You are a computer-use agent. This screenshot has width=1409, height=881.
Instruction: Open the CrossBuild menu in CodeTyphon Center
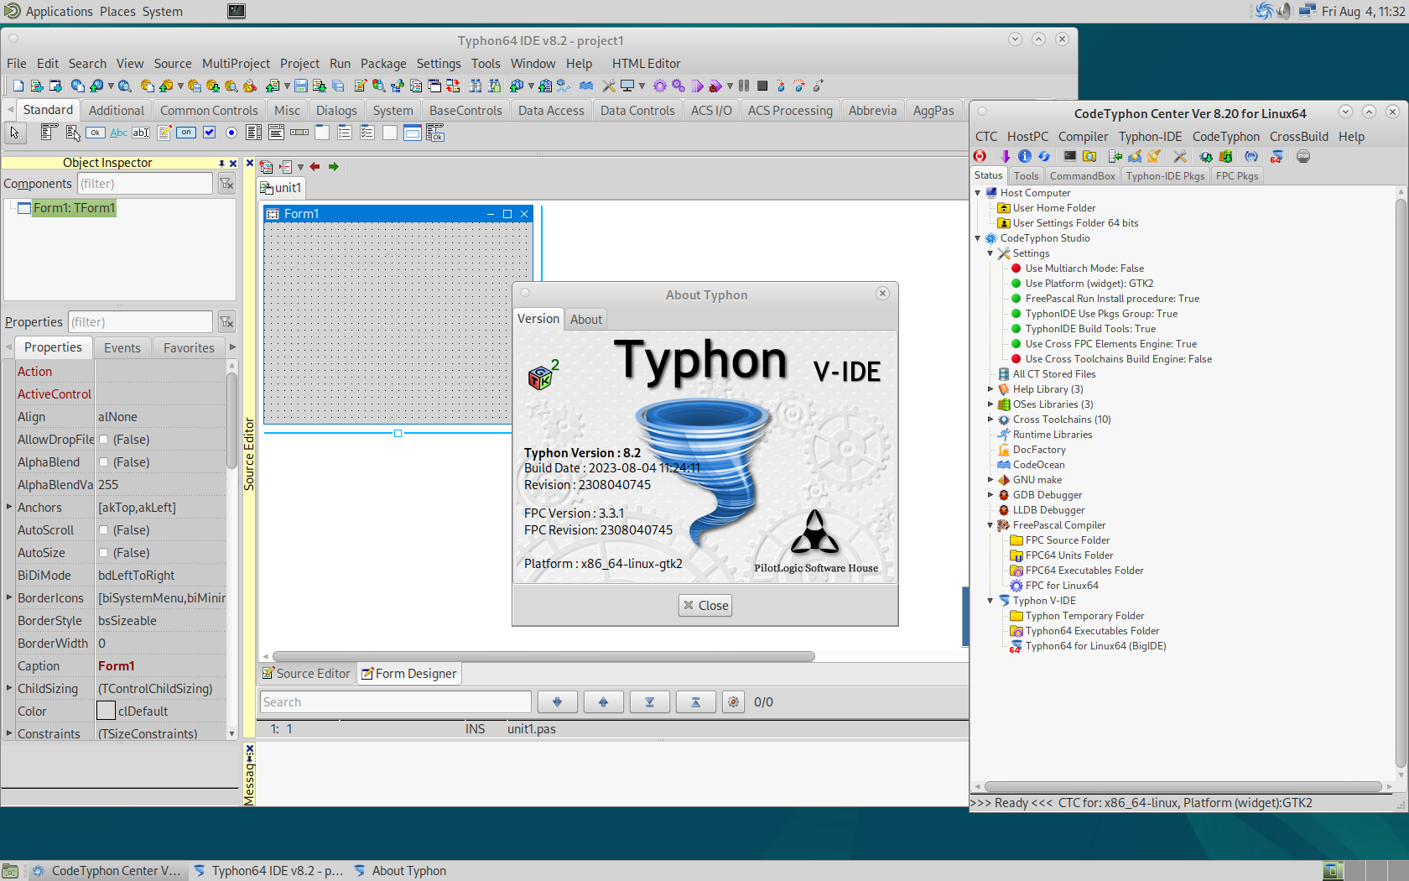(x=1299, y=137)
